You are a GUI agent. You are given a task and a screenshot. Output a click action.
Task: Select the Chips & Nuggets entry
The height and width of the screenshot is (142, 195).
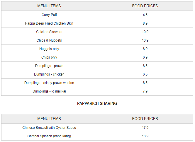click(49, 40)
